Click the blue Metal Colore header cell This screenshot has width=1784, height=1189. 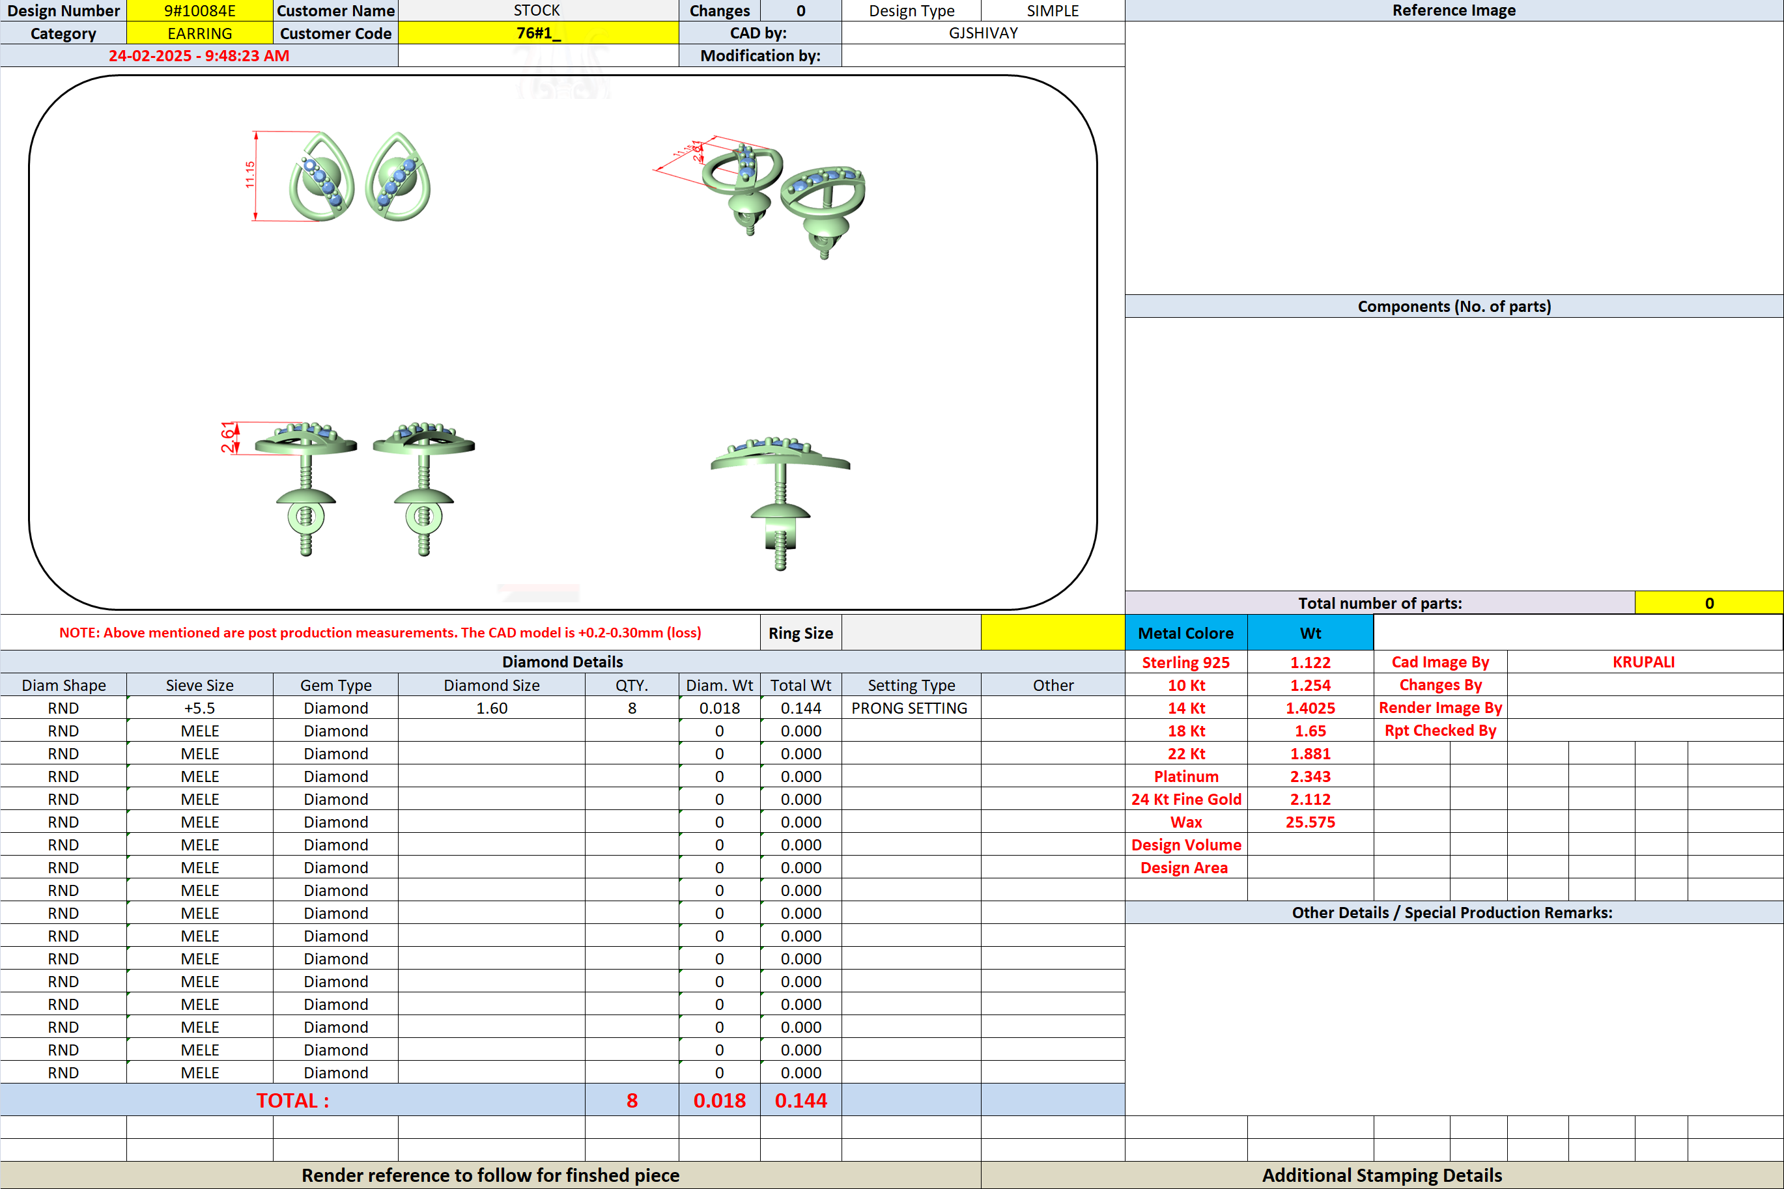tap(1186, 632)
